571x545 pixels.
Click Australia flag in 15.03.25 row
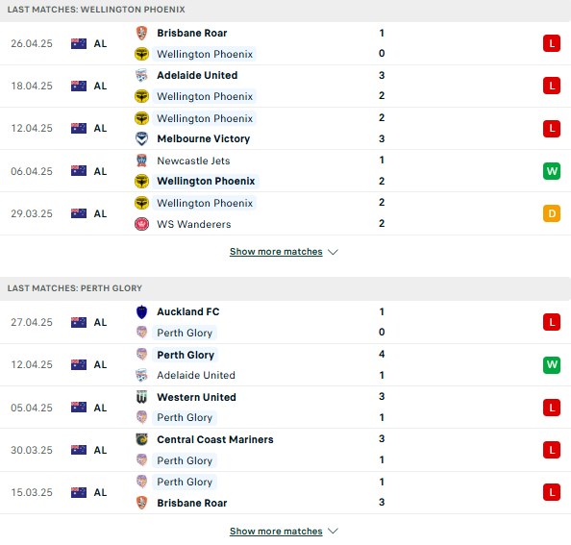79,492
